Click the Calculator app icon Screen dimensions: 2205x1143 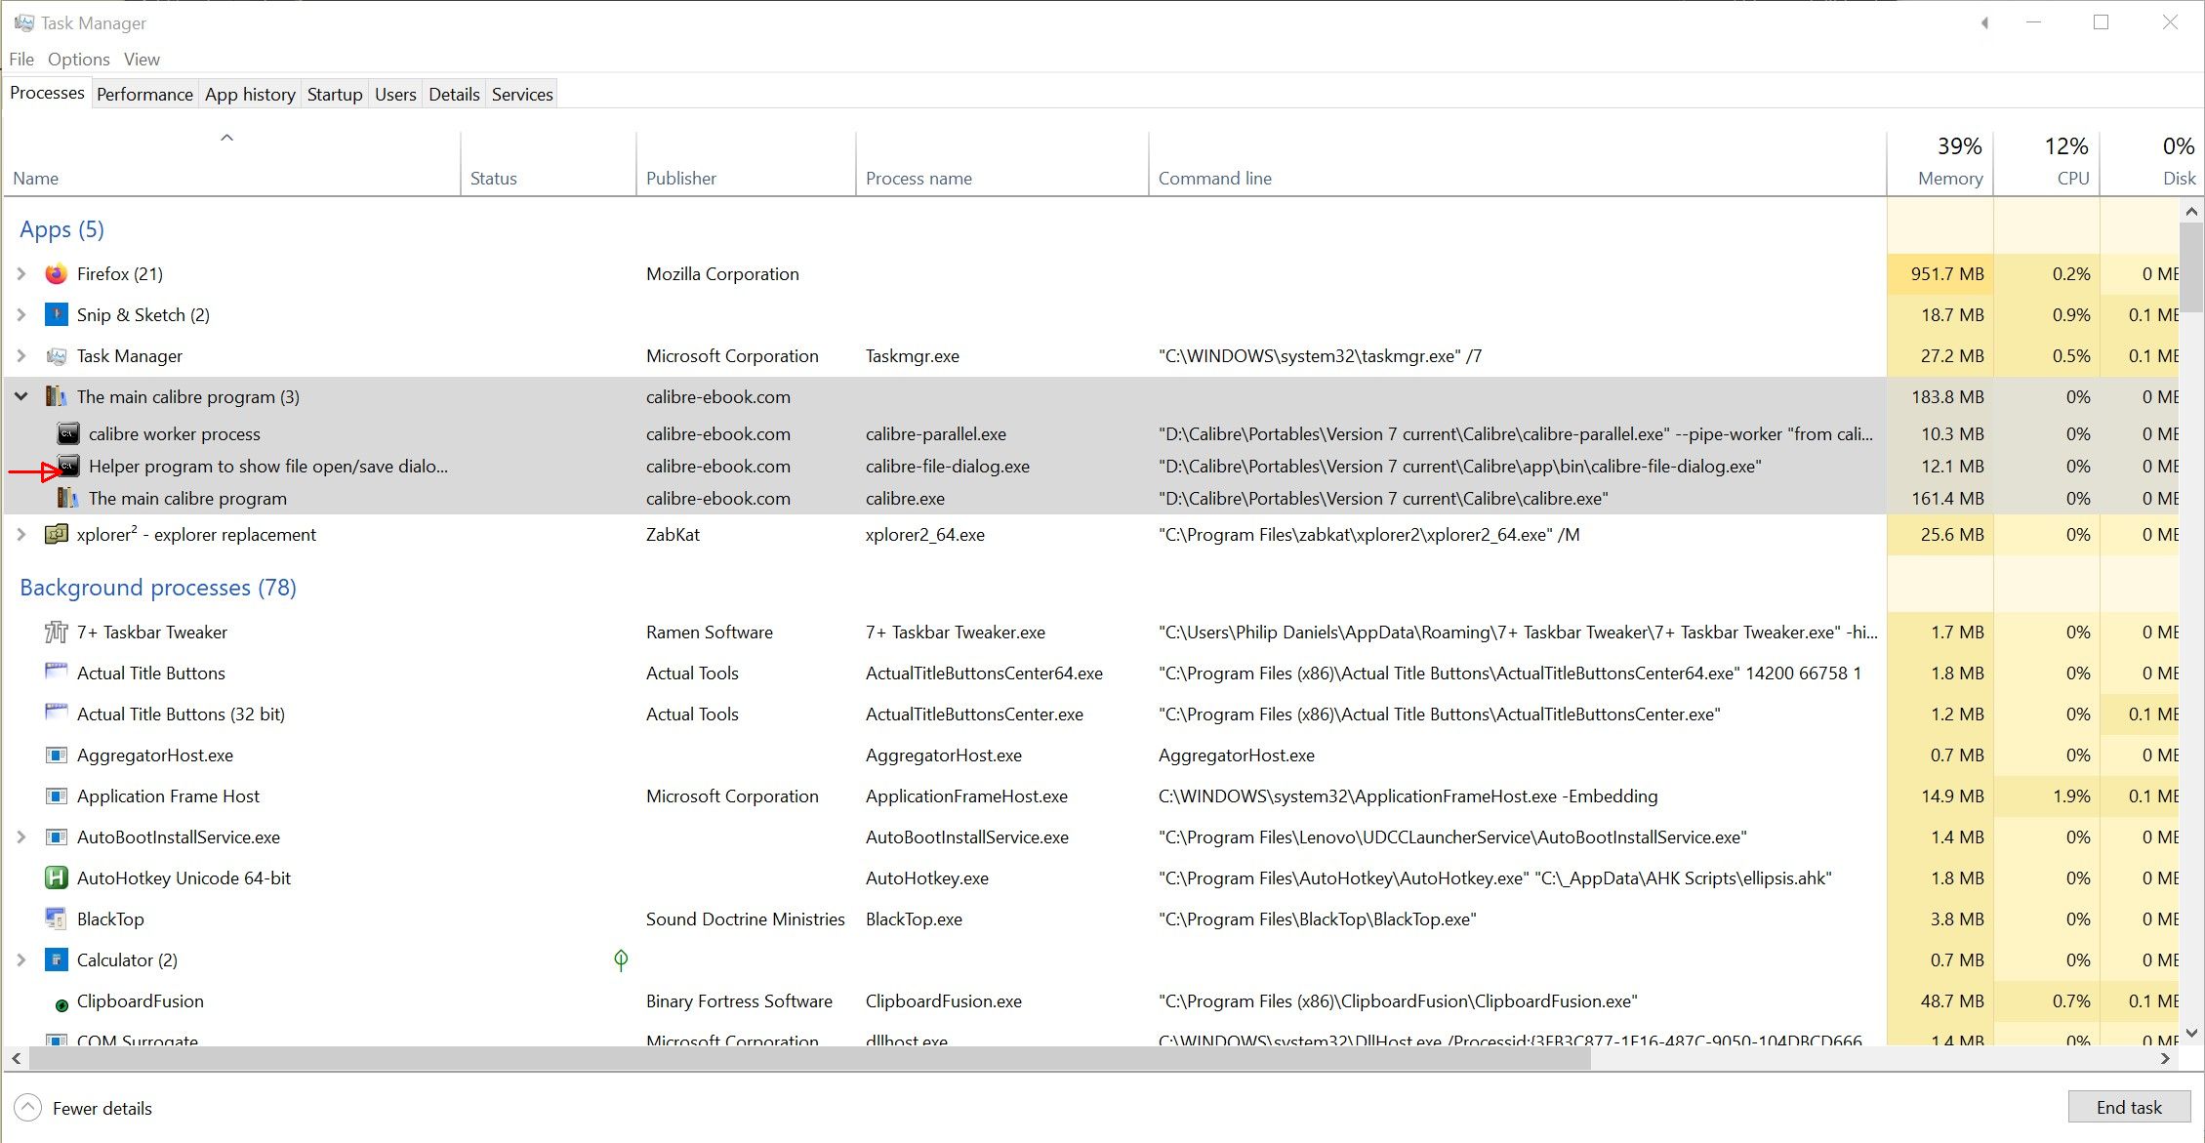(57, 960)
